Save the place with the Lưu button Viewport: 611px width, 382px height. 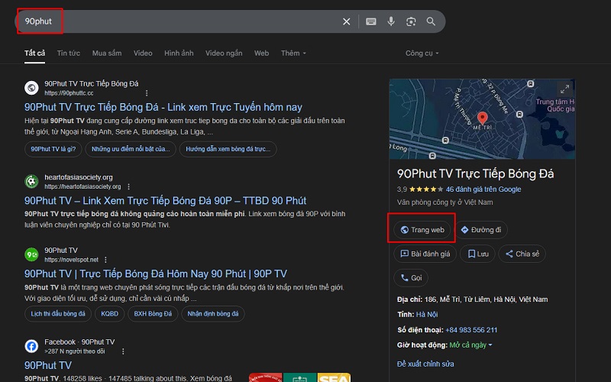click(x=478, y=254)
